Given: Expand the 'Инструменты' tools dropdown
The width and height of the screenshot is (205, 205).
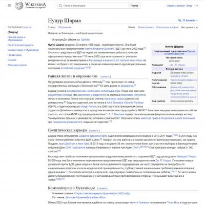Looking at the screenshot, I should click(189, 27).
